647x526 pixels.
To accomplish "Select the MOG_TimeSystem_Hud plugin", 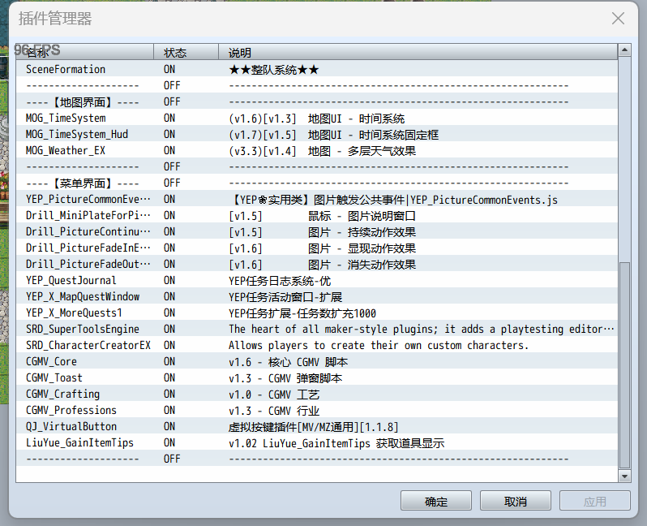I will tap(317, 134).
